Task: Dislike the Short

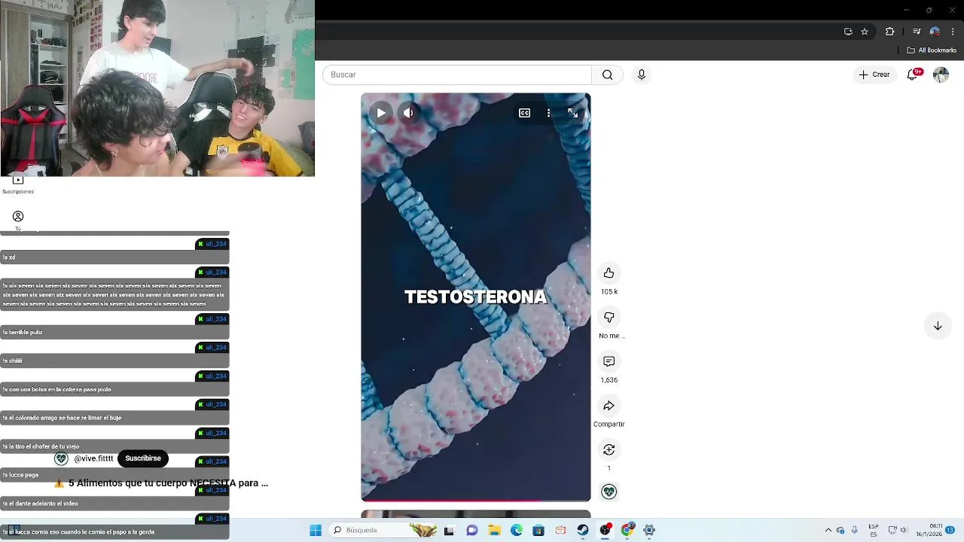Action: [609, 318]
